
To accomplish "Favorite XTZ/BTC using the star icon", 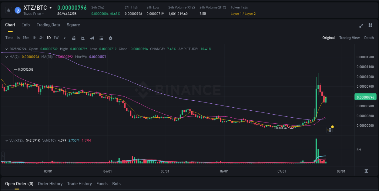I will click(8, 10).
